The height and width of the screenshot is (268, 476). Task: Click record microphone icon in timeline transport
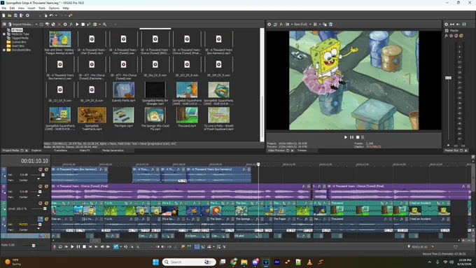(x=55, y=247)
